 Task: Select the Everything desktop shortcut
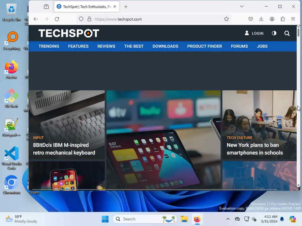(12, 41)
